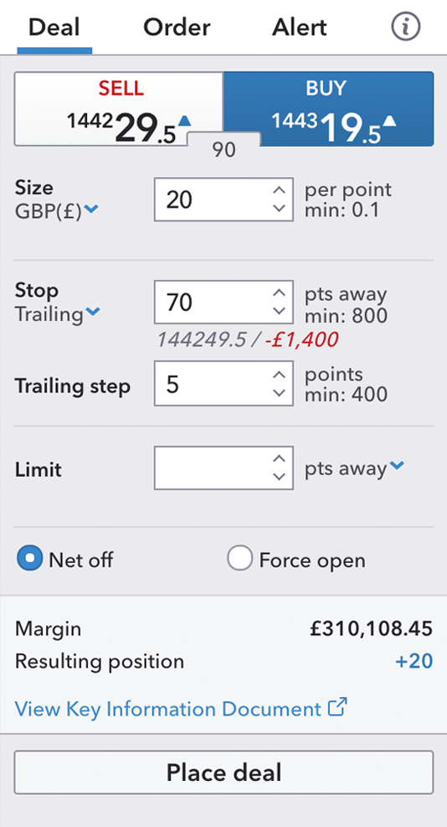Switch to the Order tab
The image size is (447, 827).
177,28
